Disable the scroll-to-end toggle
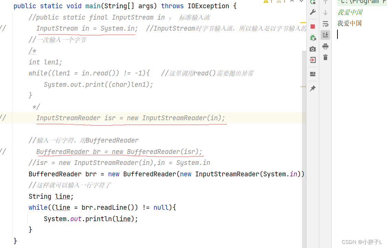387x248 pixels. [x=325, y=34]
